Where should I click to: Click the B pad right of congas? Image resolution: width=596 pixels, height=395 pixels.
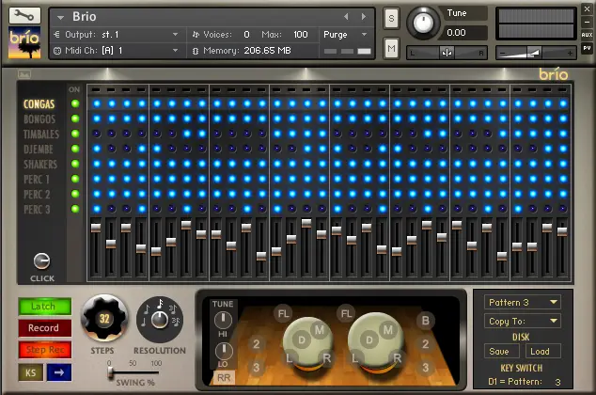tap(425, 321)
